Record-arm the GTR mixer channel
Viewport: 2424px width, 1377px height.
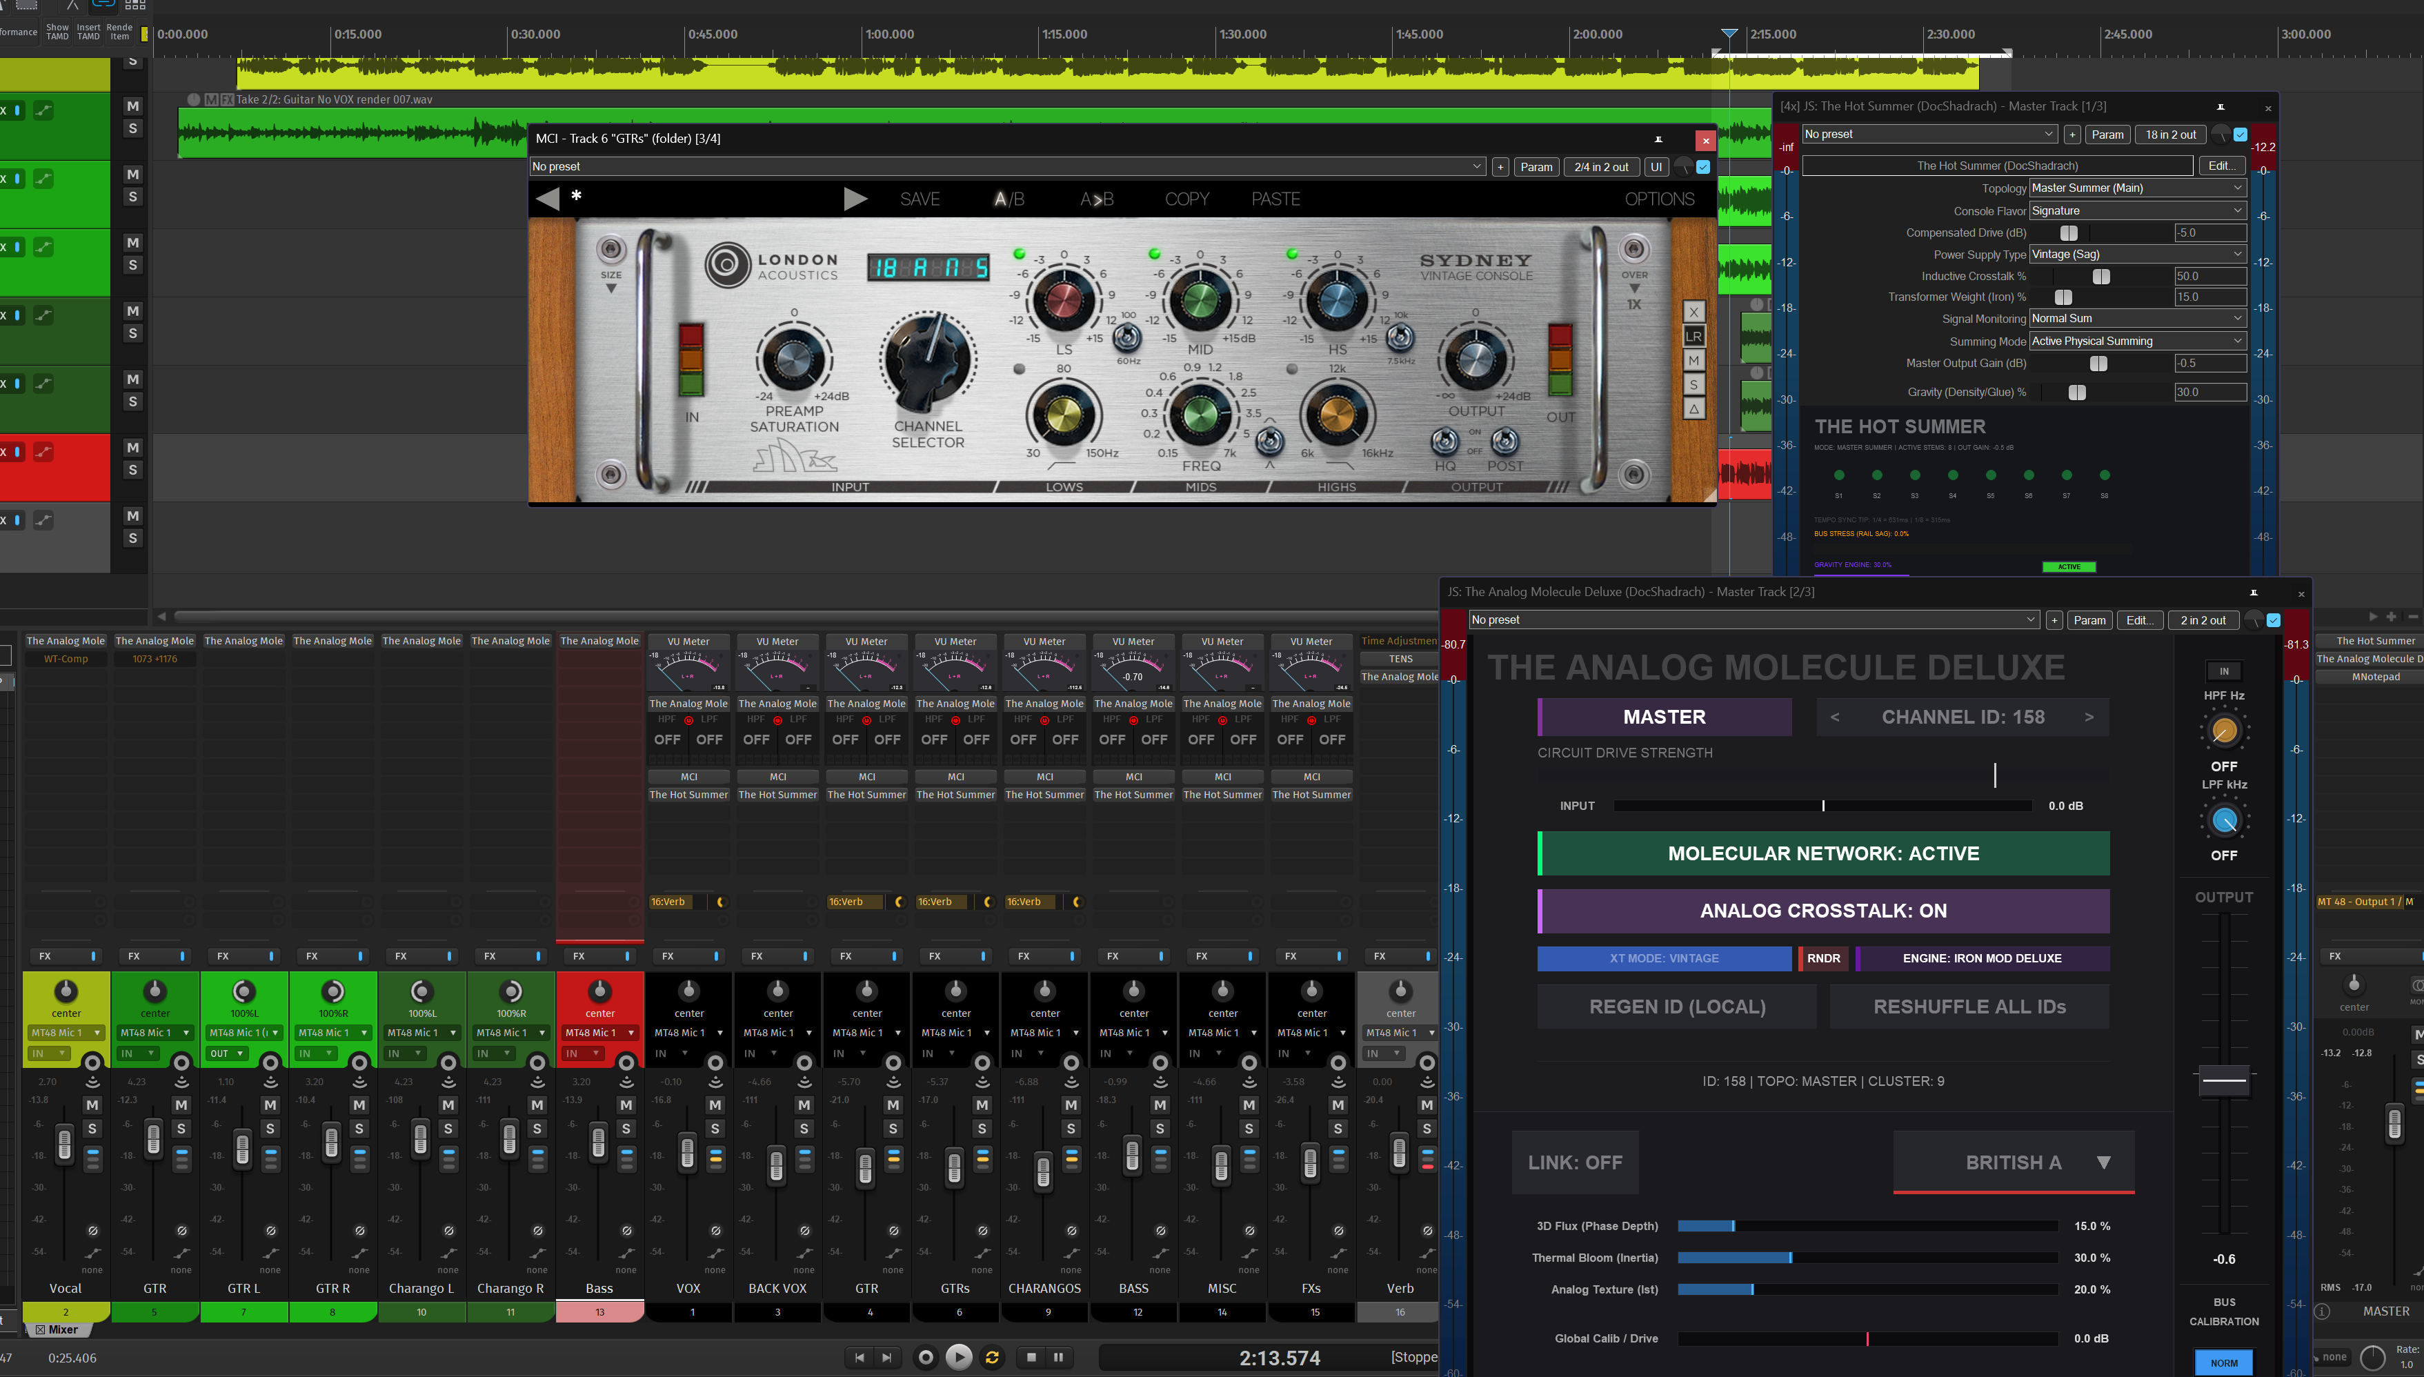181,1063
